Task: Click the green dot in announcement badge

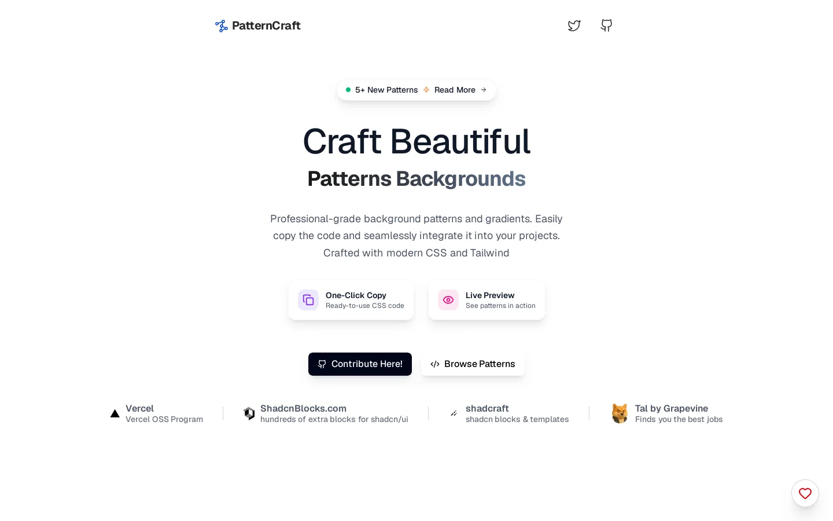Action: 348,90
